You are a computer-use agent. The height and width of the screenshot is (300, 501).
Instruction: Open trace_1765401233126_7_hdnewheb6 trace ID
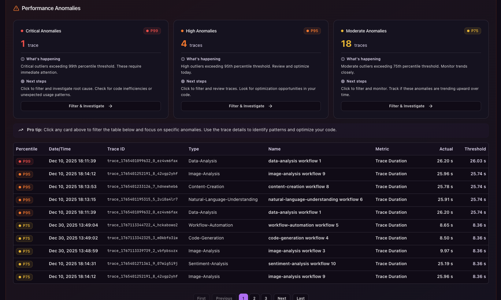click(143, 187)
